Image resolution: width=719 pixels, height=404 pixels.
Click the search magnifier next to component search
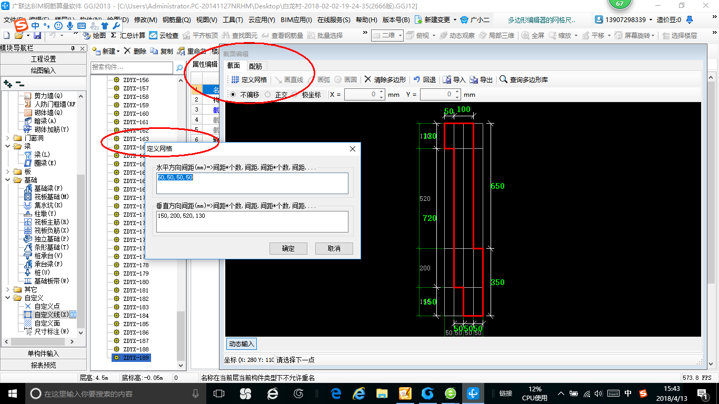(x=179, y=67)
